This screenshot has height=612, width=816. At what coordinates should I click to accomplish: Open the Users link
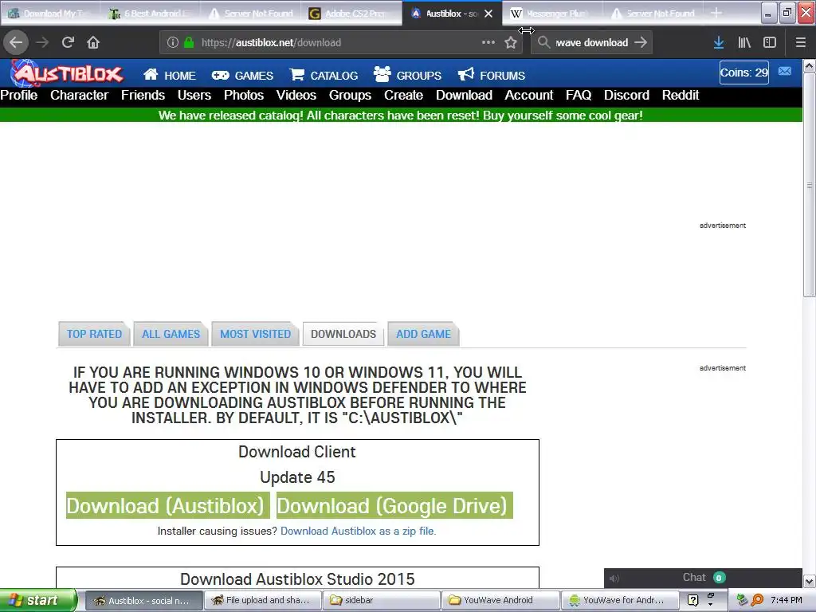(194, 96)
